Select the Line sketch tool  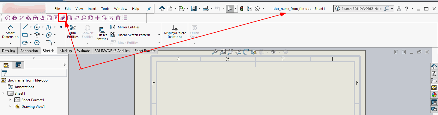pos(25,27)
